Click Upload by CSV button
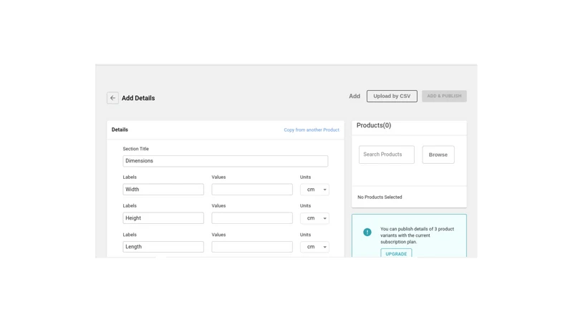The image size is (573, 322). [392, 96]
